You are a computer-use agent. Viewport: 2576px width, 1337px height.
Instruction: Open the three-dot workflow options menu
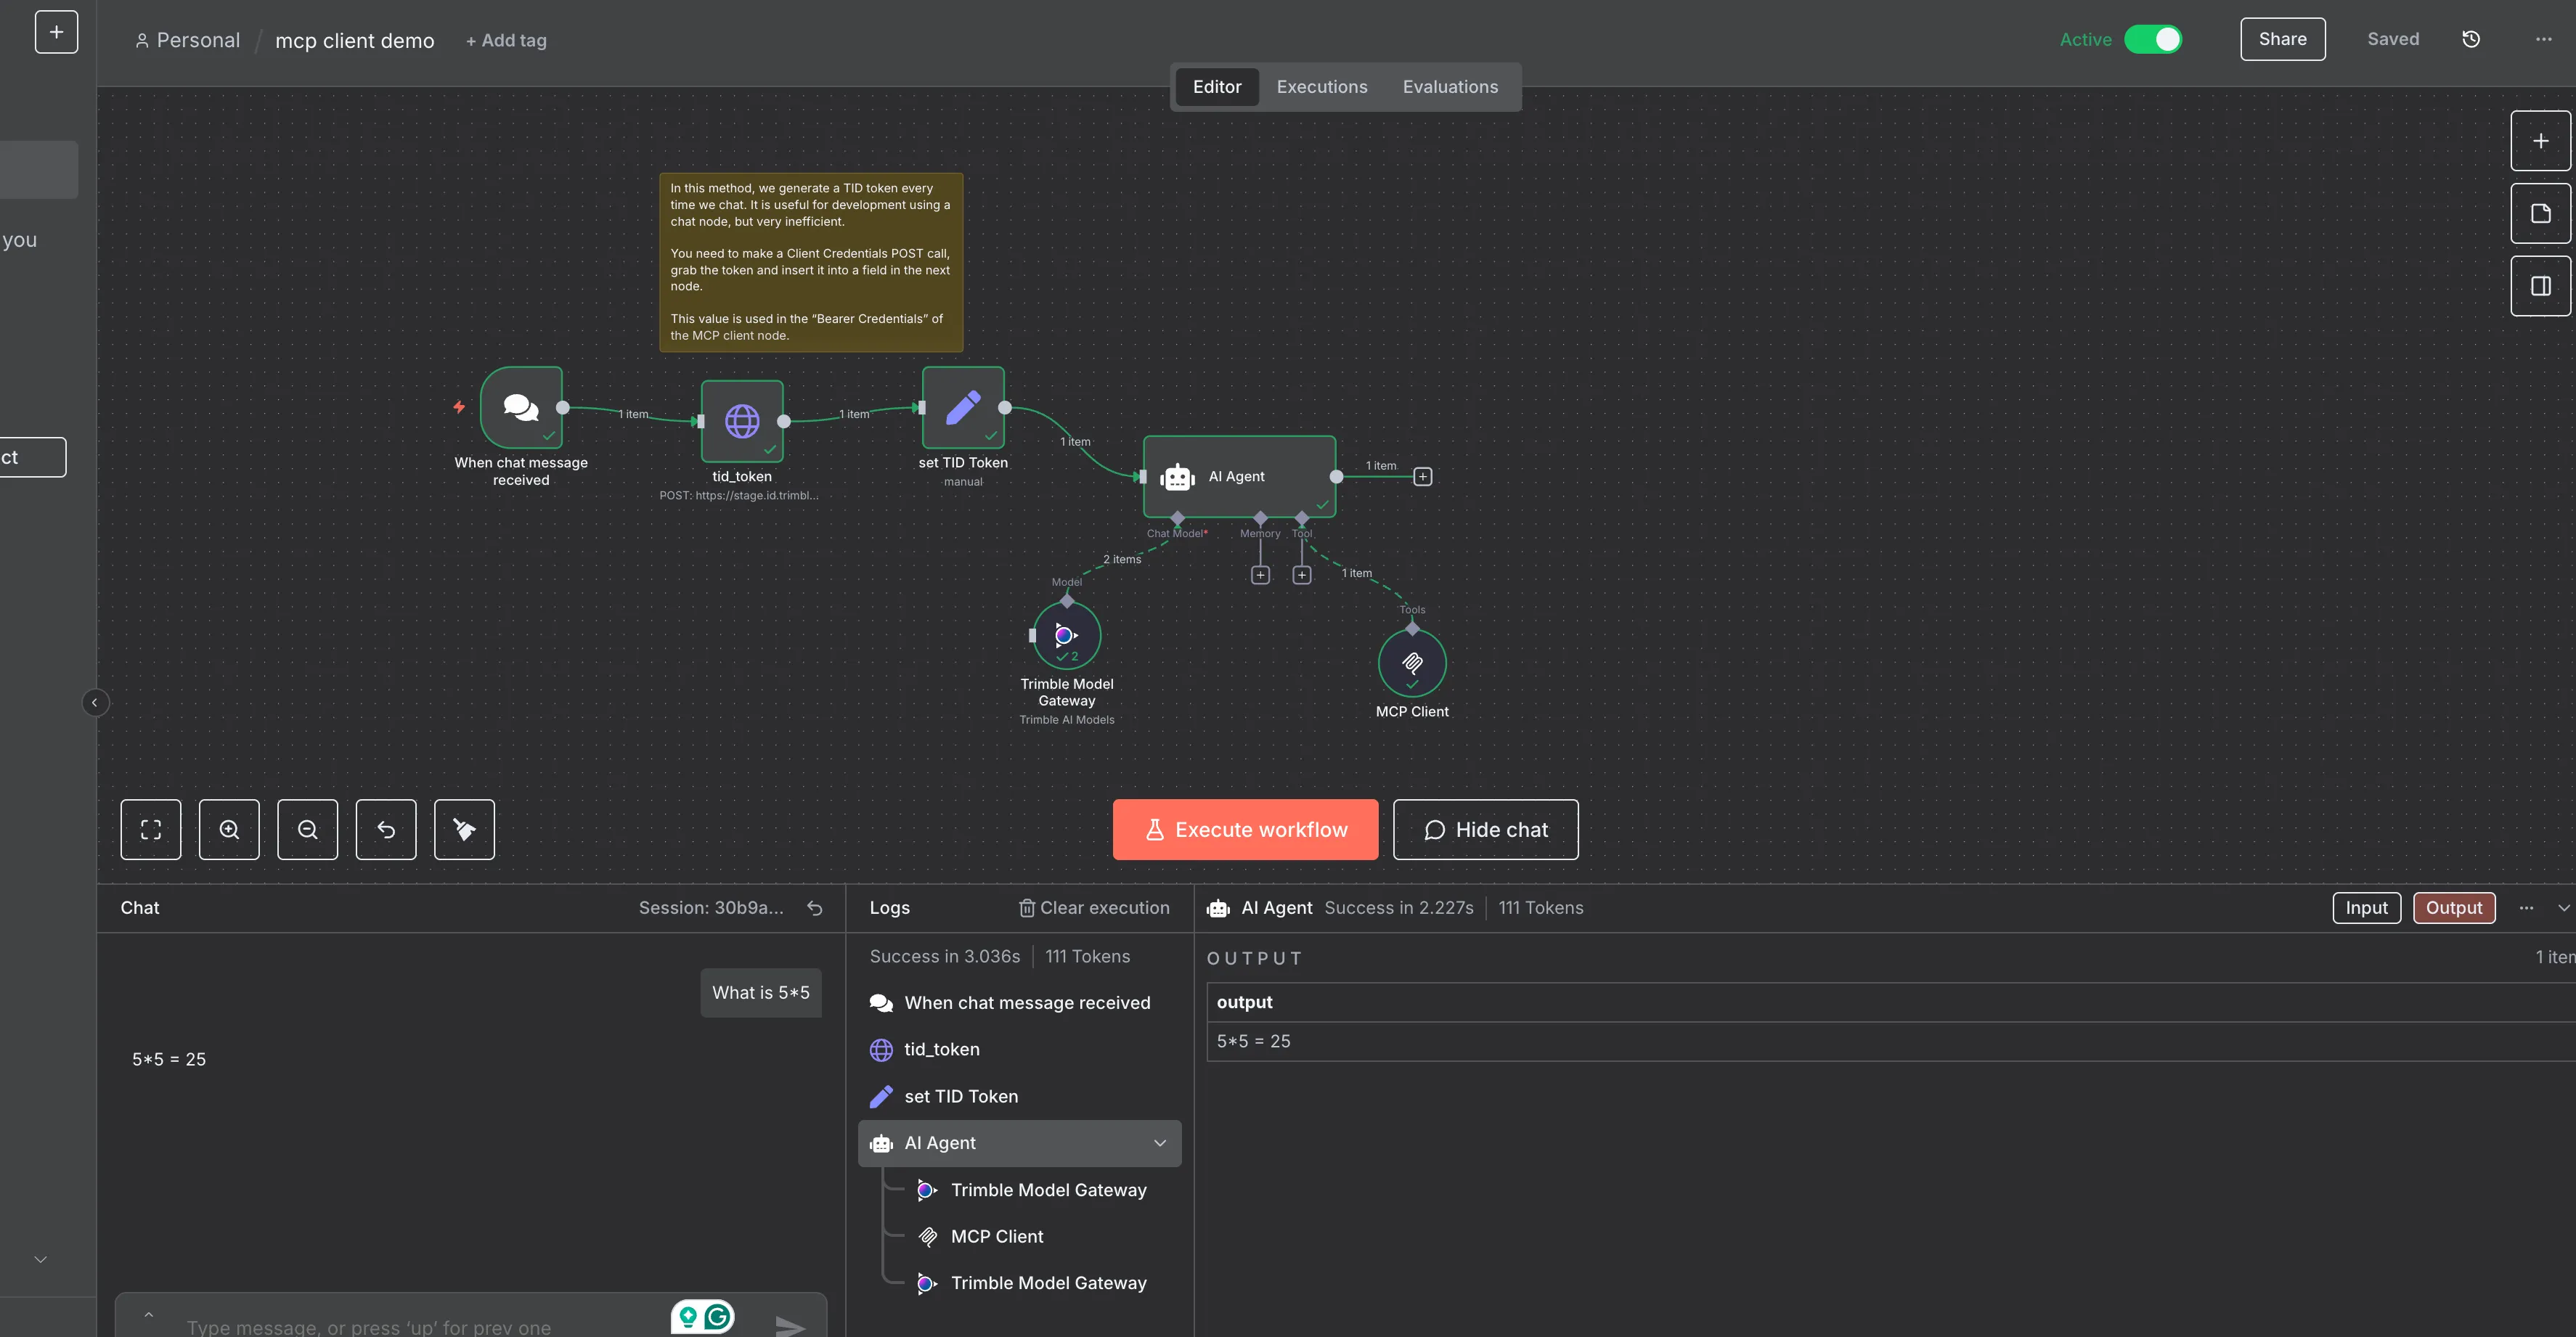[x=2543, y=39]
